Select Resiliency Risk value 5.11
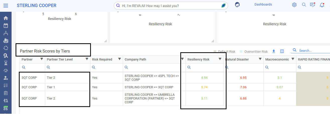 204,98
